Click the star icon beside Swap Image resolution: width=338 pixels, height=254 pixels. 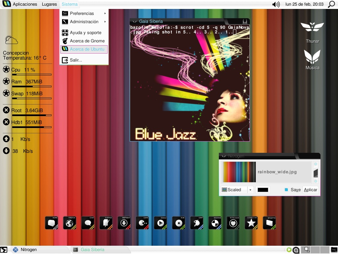click(x=6, y=93)
